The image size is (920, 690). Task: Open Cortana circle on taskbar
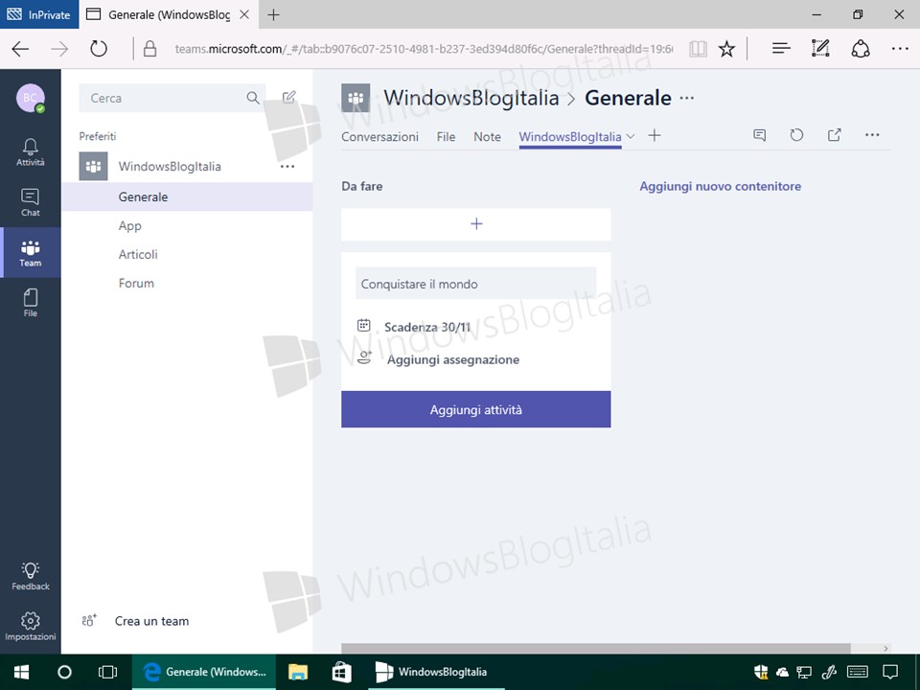coord(64,672)
